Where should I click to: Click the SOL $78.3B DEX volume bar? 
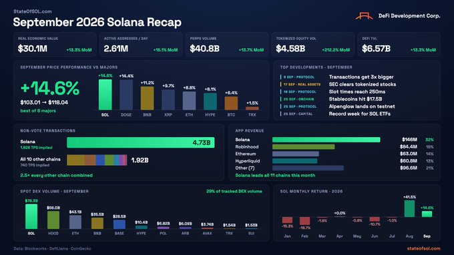pos(31,216)
